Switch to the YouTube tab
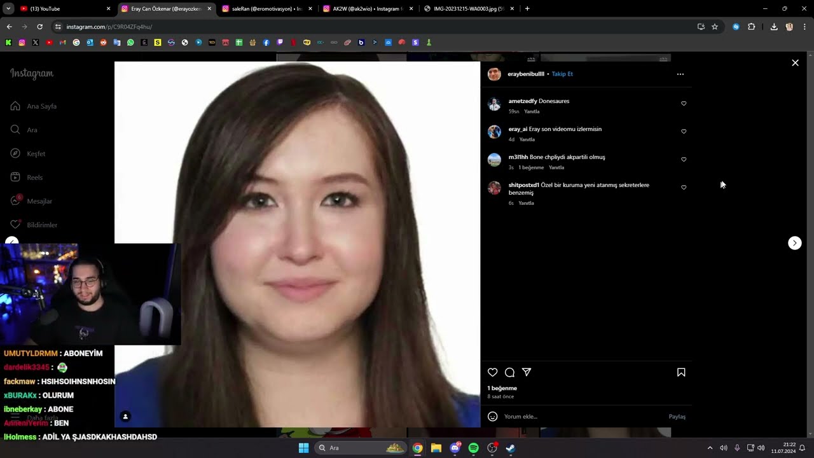814x458 pixels. [64, 9]
